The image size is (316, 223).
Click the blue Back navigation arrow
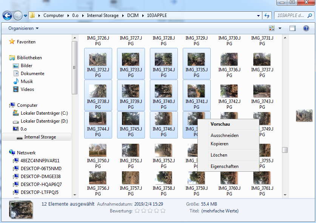pyautogui.click(x=8, y=15)
